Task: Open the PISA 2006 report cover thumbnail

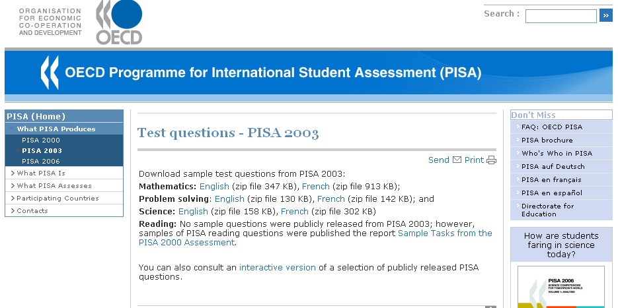Action: tap(560, 287)
